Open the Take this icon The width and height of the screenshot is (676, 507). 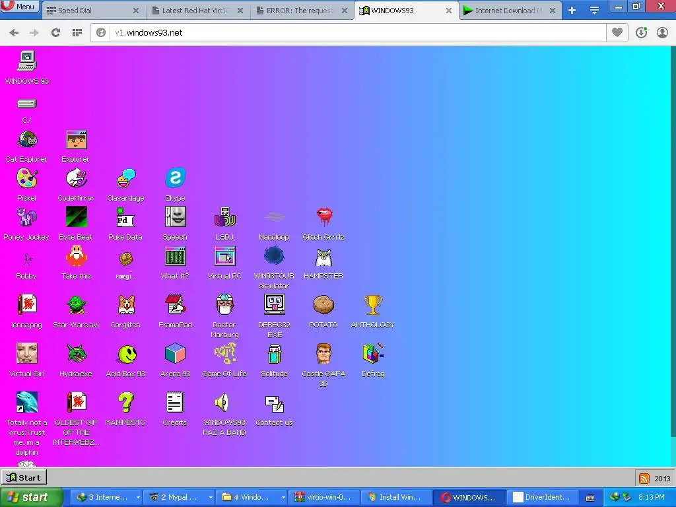click(x=77, y=256)
